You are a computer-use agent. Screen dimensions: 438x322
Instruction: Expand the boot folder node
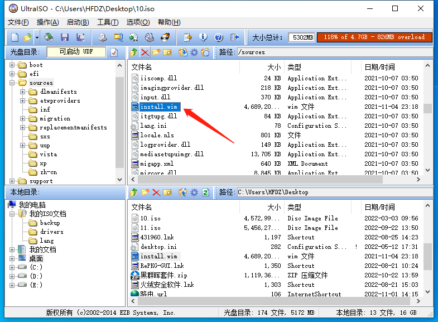click(12, 65)
